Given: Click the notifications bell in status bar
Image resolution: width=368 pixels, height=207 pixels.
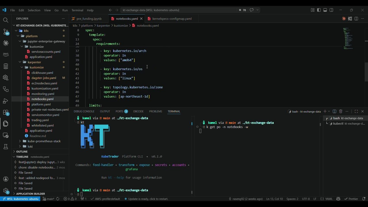Looking at the screenshot, I should click(x=363, y=199).
